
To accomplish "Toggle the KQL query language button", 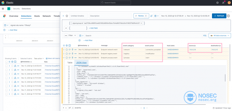I will click(205, 36).
